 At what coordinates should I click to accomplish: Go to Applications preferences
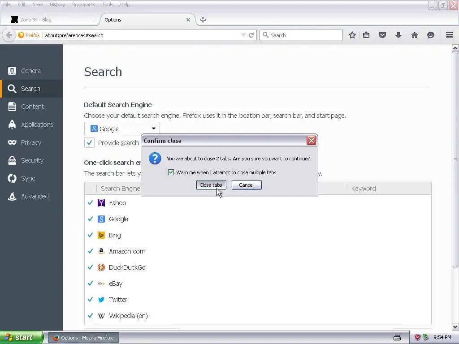click(x=31, y=125)
